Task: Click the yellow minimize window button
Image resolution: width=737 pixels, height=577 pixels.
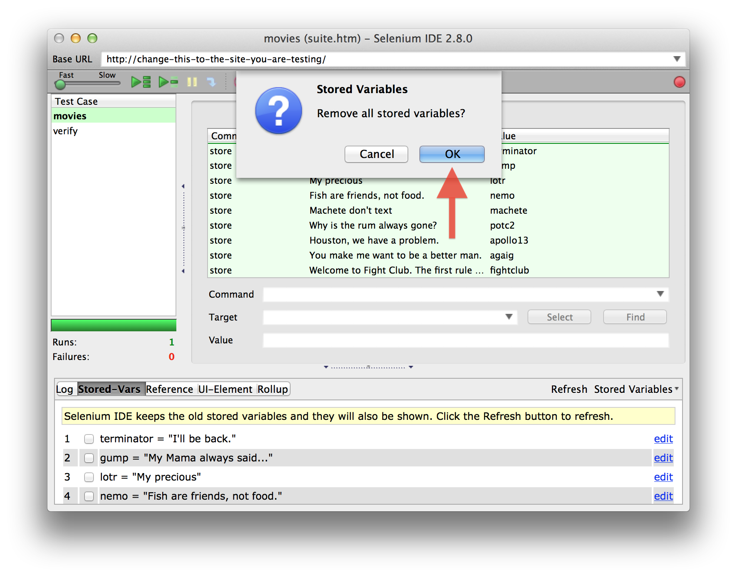Action: tap(76, 39)
